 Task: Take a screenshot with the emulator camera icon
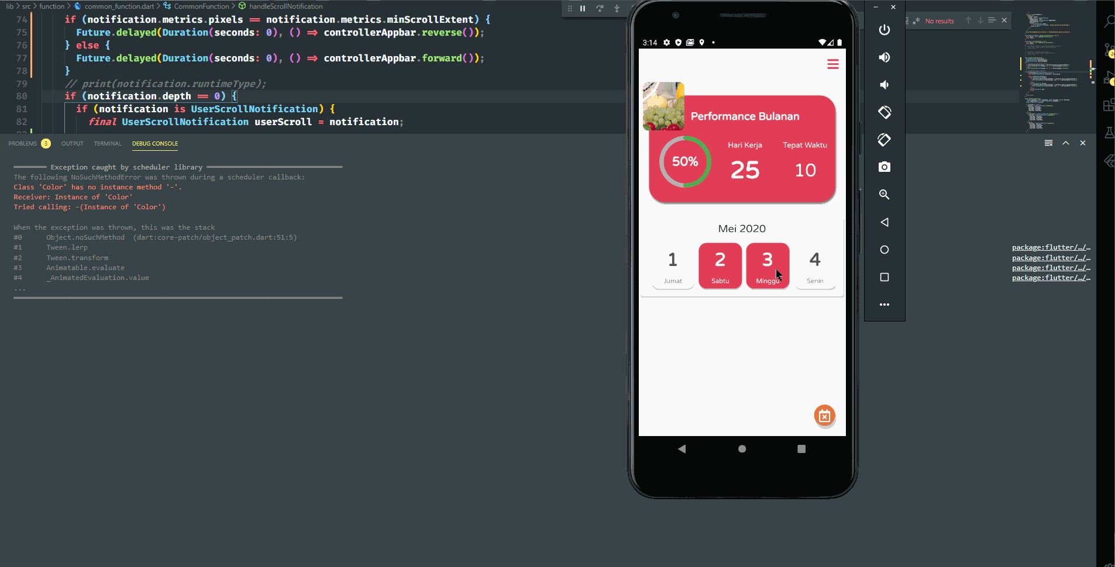pos(884,167)
